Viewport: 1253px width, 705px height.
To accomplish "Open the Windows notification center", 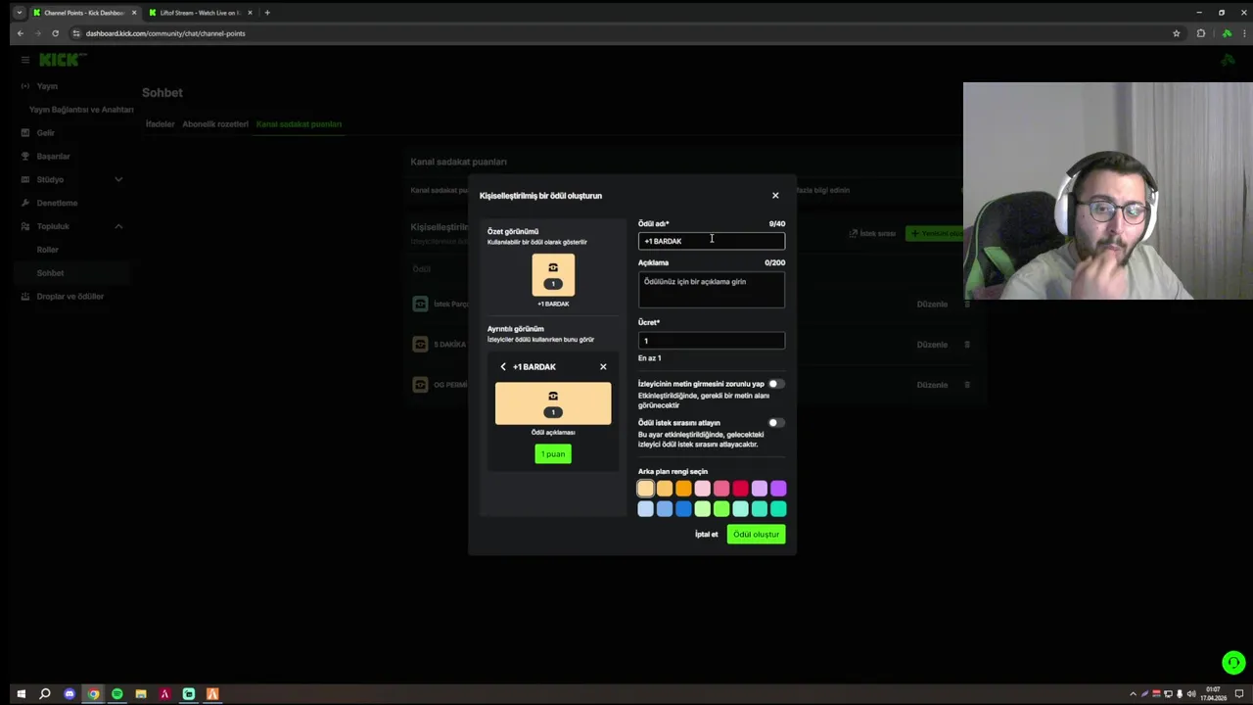I will 1239,694.
